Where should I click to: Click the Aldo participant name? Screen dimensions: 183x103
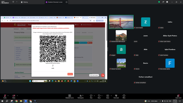click(146, 49)
